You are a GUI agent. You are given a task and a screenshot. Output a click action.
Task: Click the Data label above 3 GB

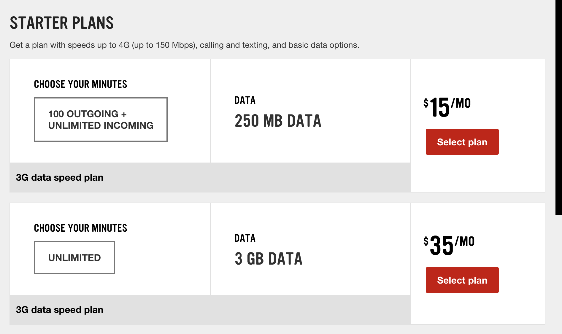(245, 238)
